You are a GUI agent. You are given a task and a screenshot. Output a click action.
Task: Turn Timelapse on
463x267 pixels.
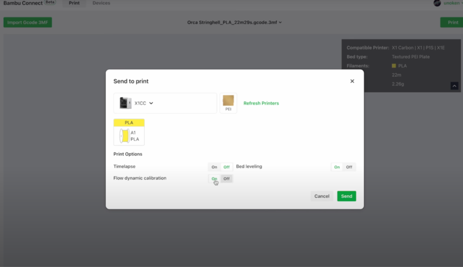point(214,167)
